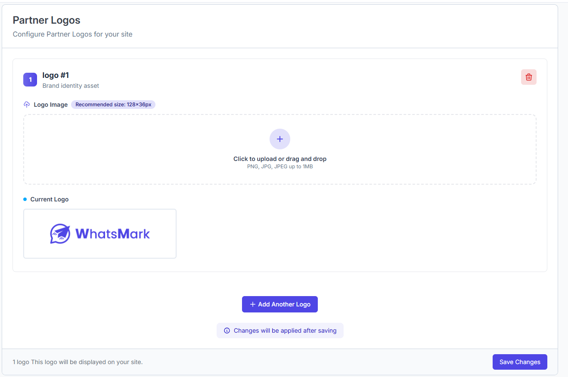This screenshot has width=568, height=377.
Task: Select the current WhatsMark logo thumbnail
Action: pyautogui.click(x=100, y=234)
